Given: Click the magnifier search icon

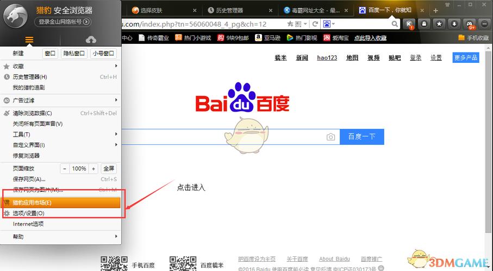Looking at the screenshot, I should [395, 24].
